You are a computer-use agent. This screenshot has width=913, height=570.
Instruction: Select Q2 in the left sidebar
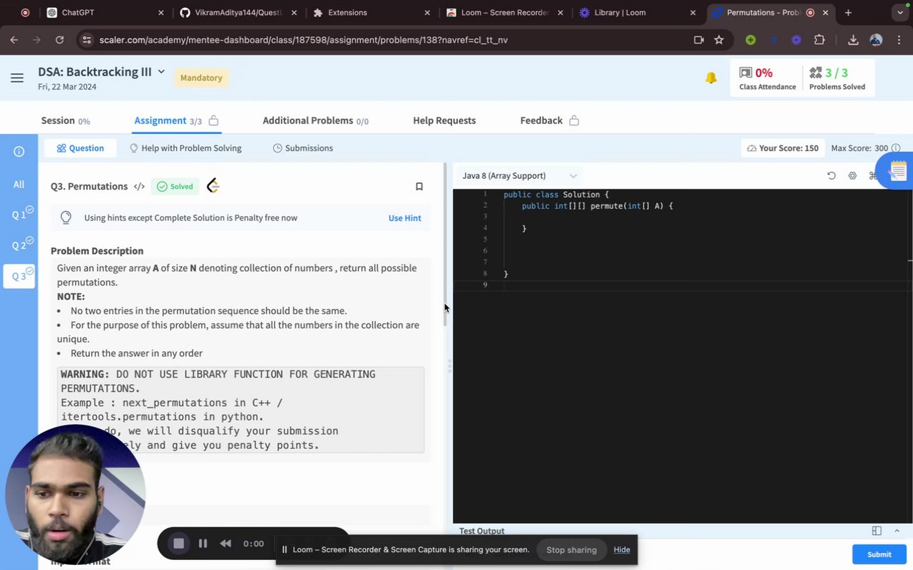pos(19,245)
